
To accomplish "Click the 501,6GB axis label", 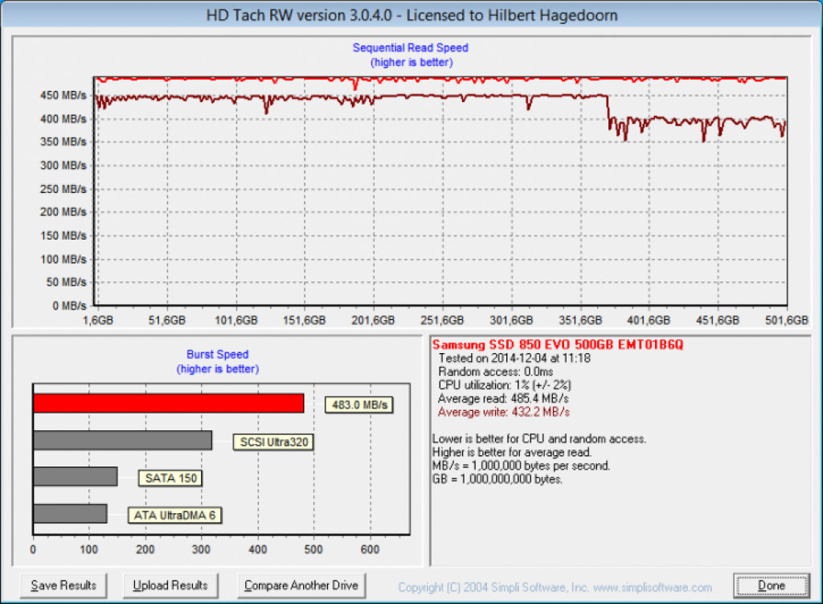I will (786, 320).
